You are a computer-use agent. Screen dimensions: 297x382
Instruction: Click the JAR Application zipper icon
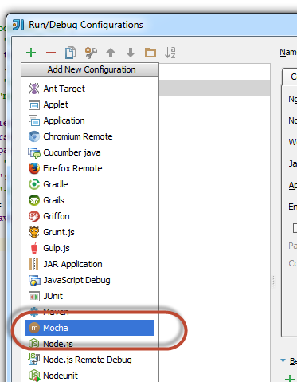point(33,264)
